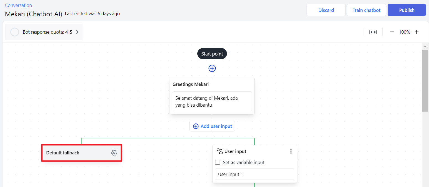
Task: Select the Start point node
Action: click(x=212, y=54)
